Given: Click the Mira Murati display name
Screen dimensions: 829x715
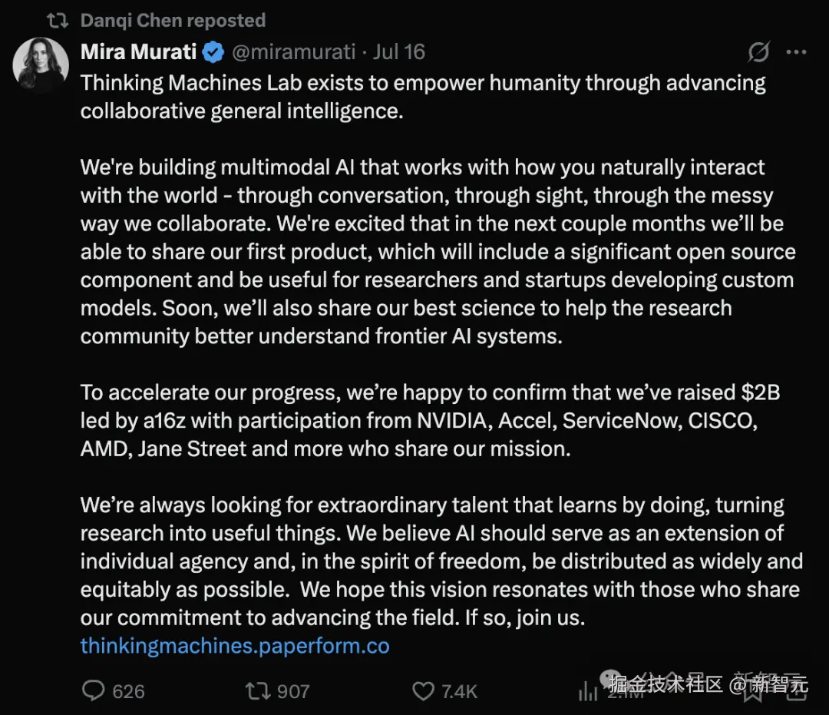Looking at the screenshot, I should (x=138, y=51).
